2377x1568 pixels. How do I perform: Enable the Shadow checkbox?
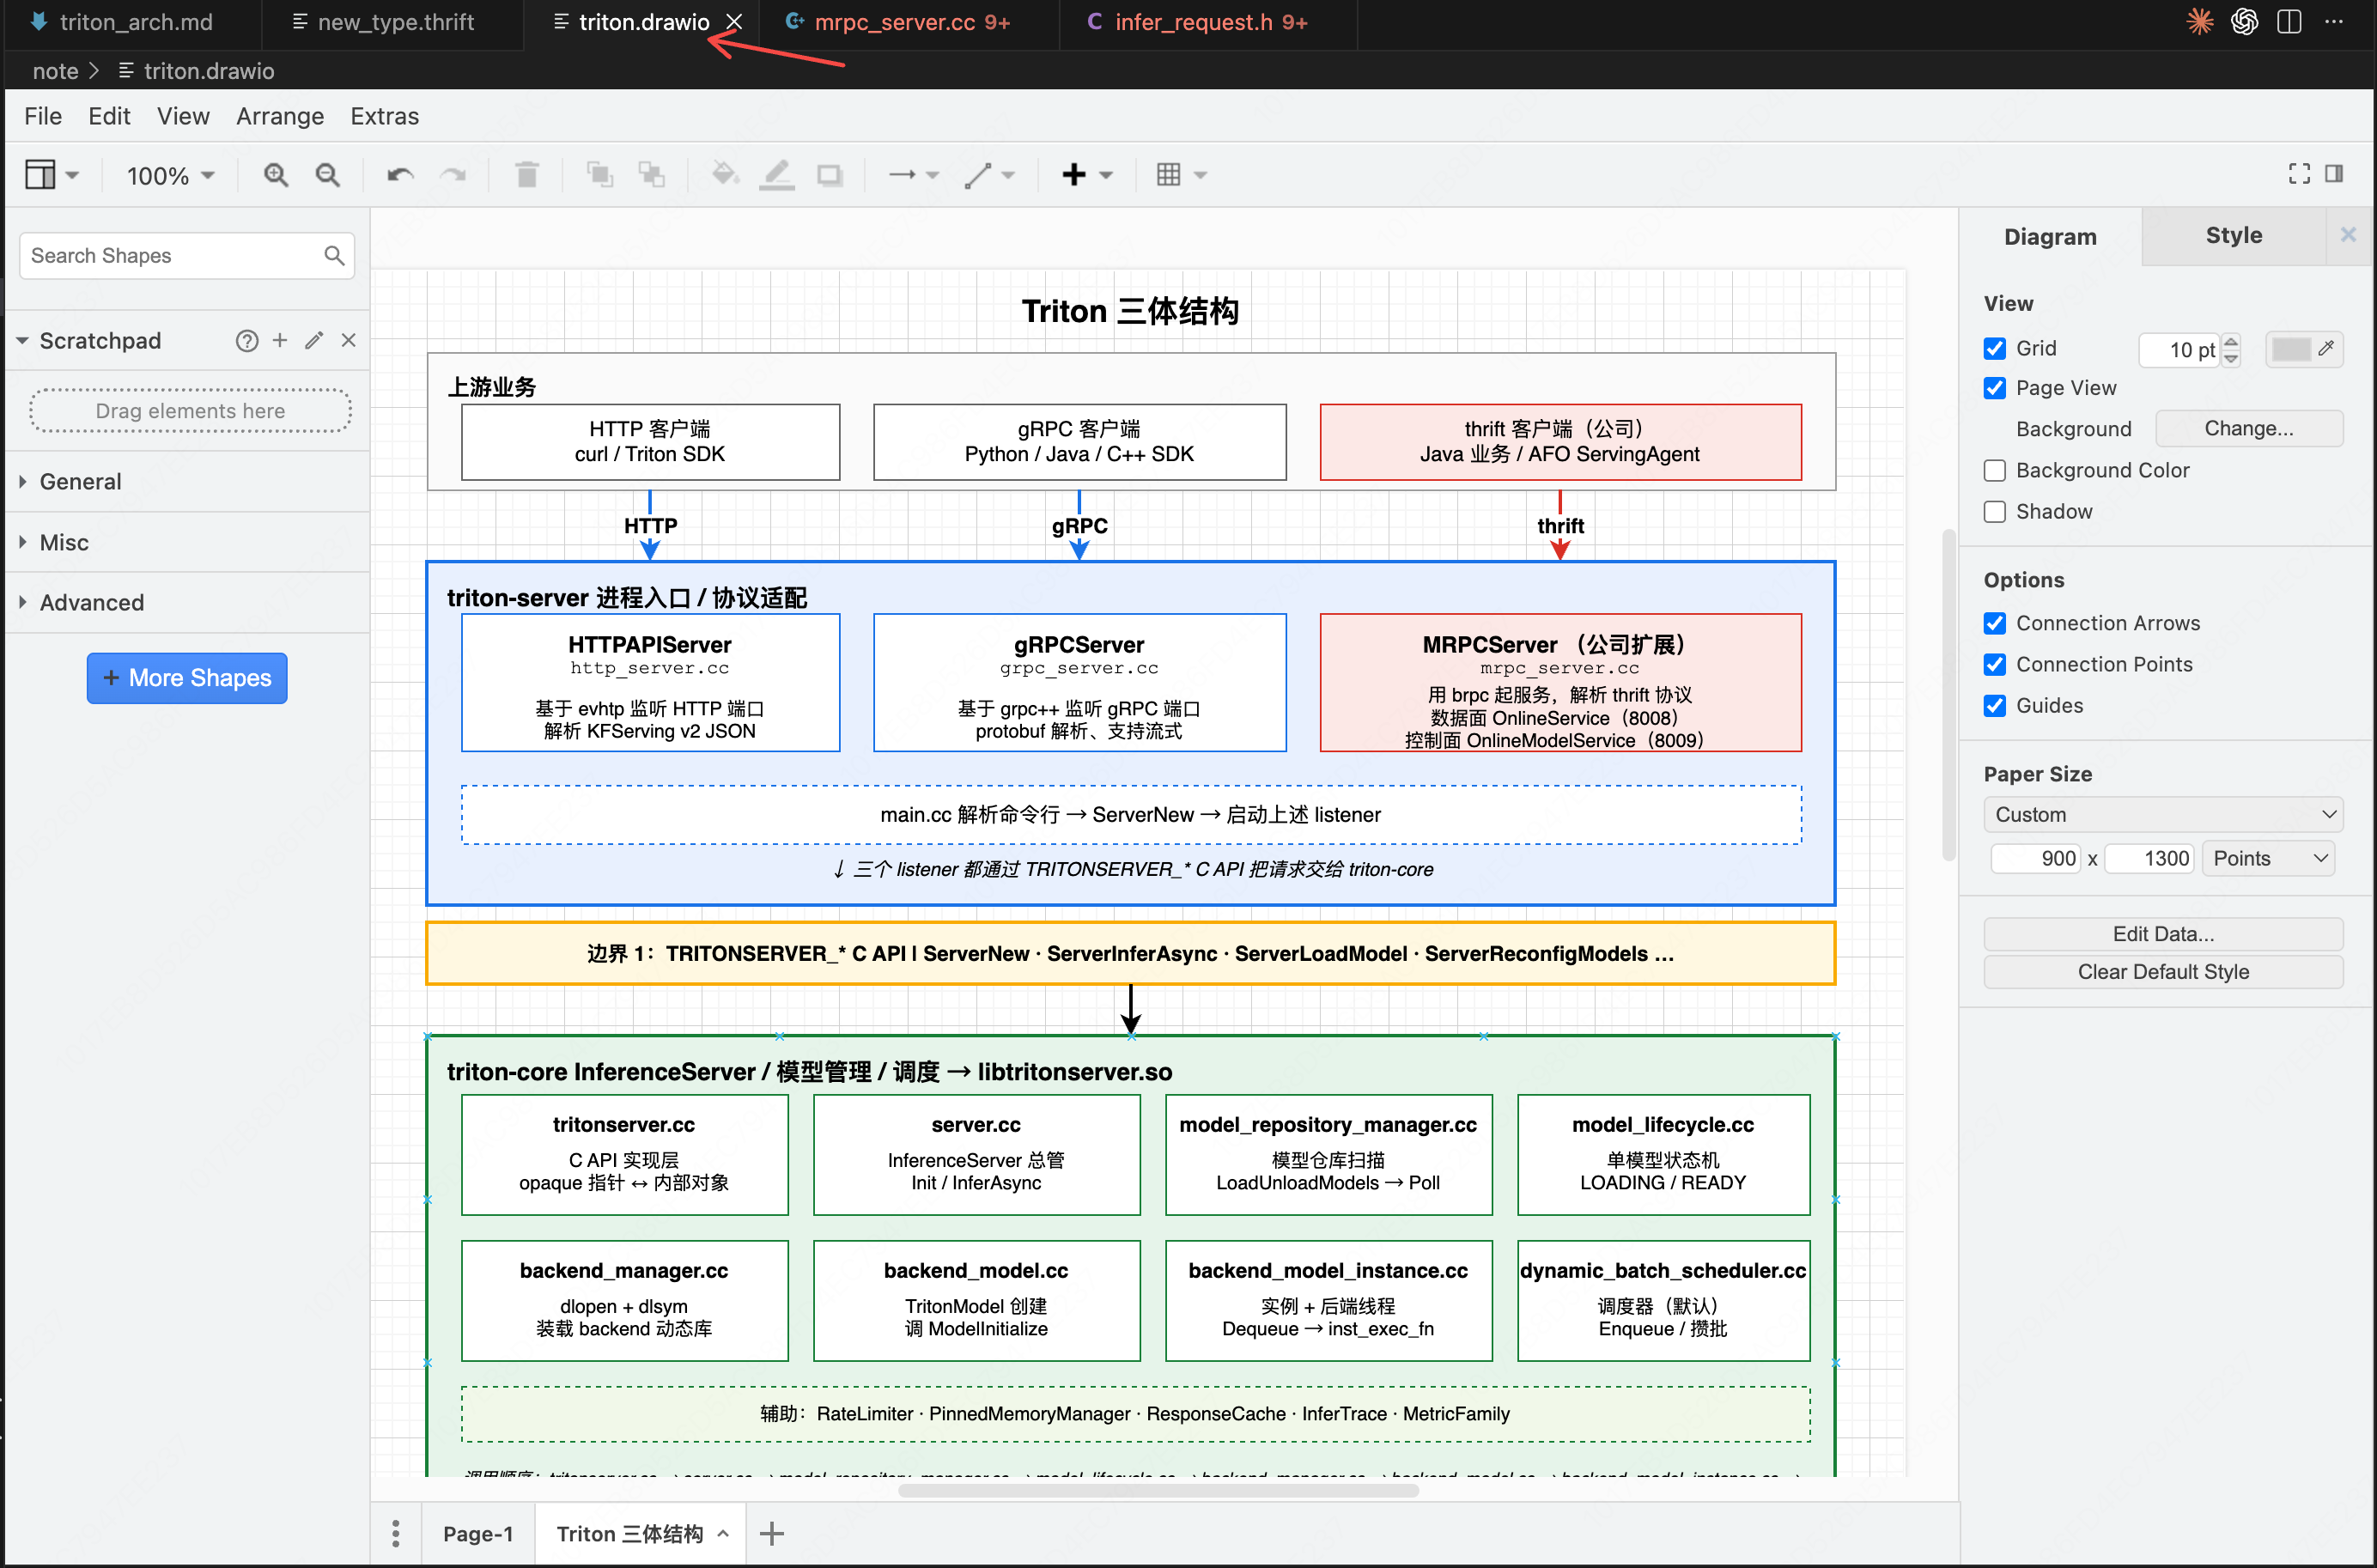pos(1994,511)
